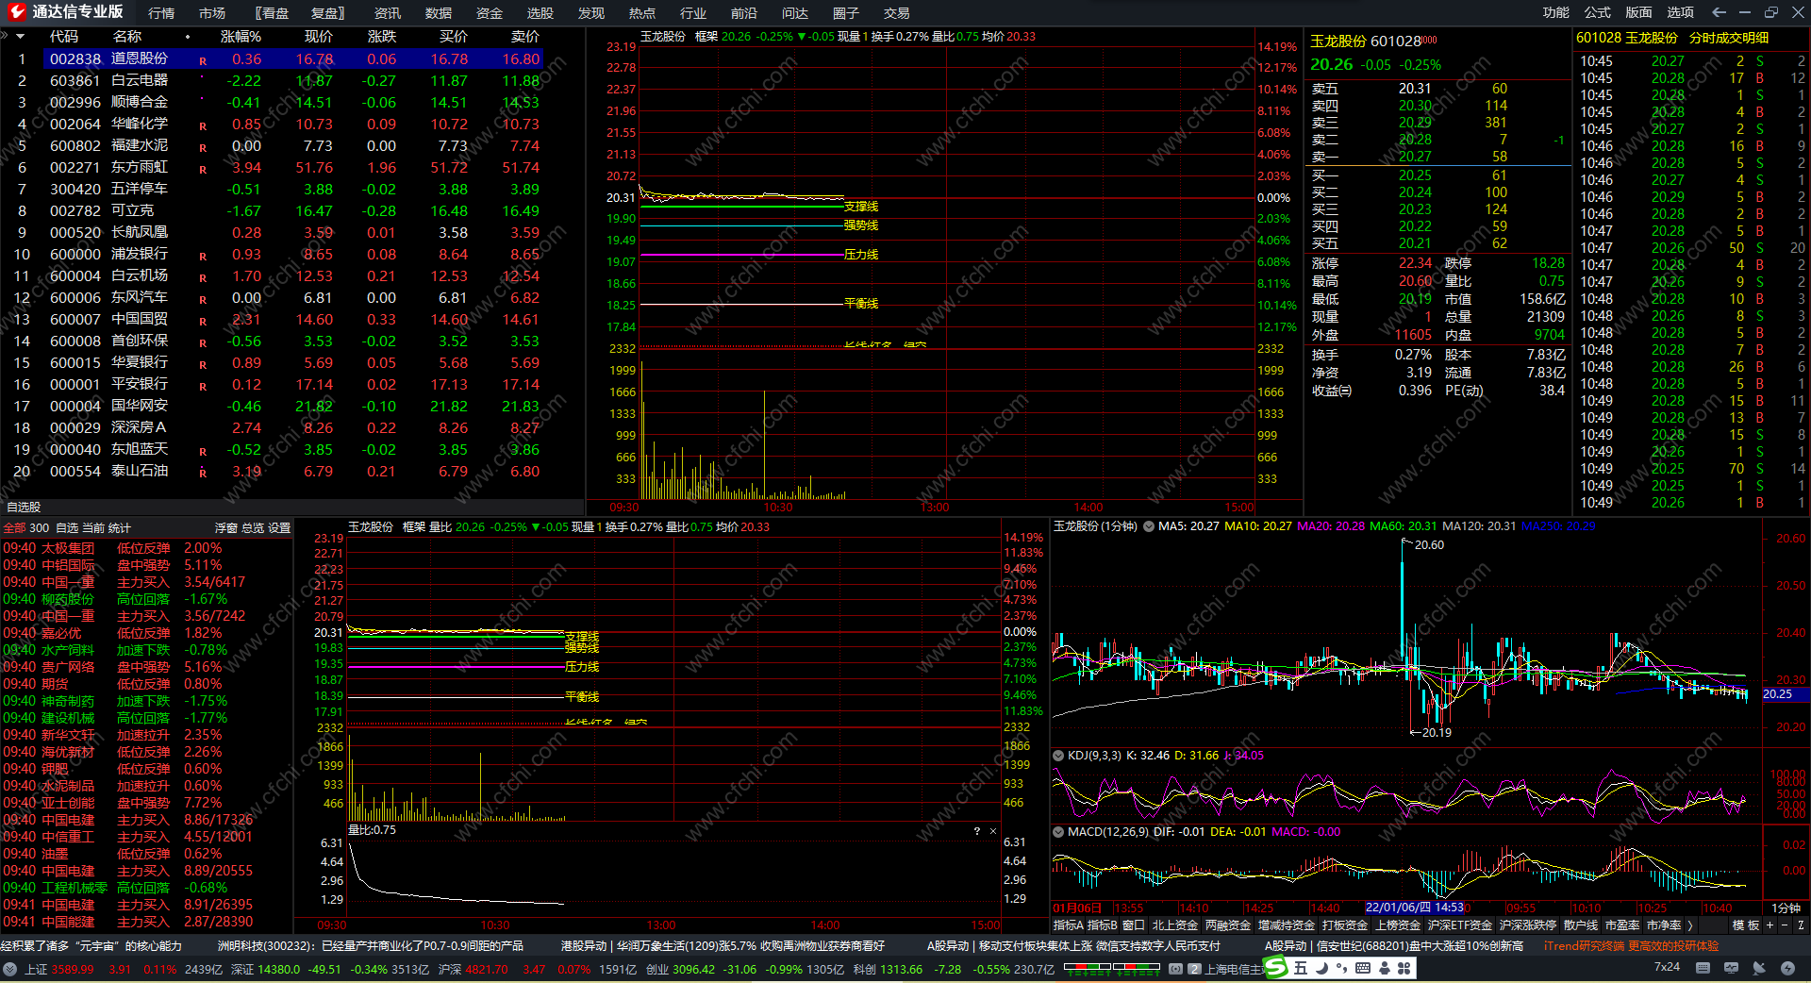
Task: Switch the IME 五 wubi mode icon
Action: pyautogui.click(x=1301, y=968)
